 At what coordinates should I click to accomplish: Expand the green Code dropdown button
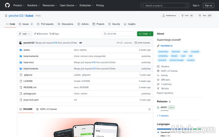pos(145,34)
